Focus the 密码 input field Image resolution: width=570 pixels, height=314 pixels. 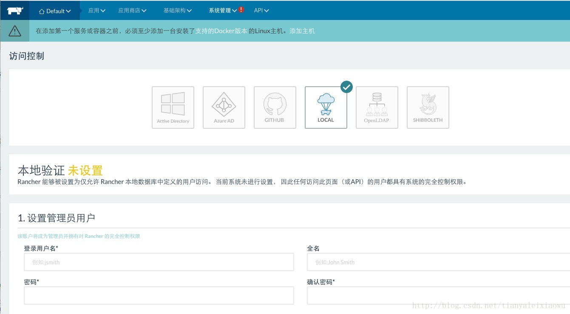(159, 295)
